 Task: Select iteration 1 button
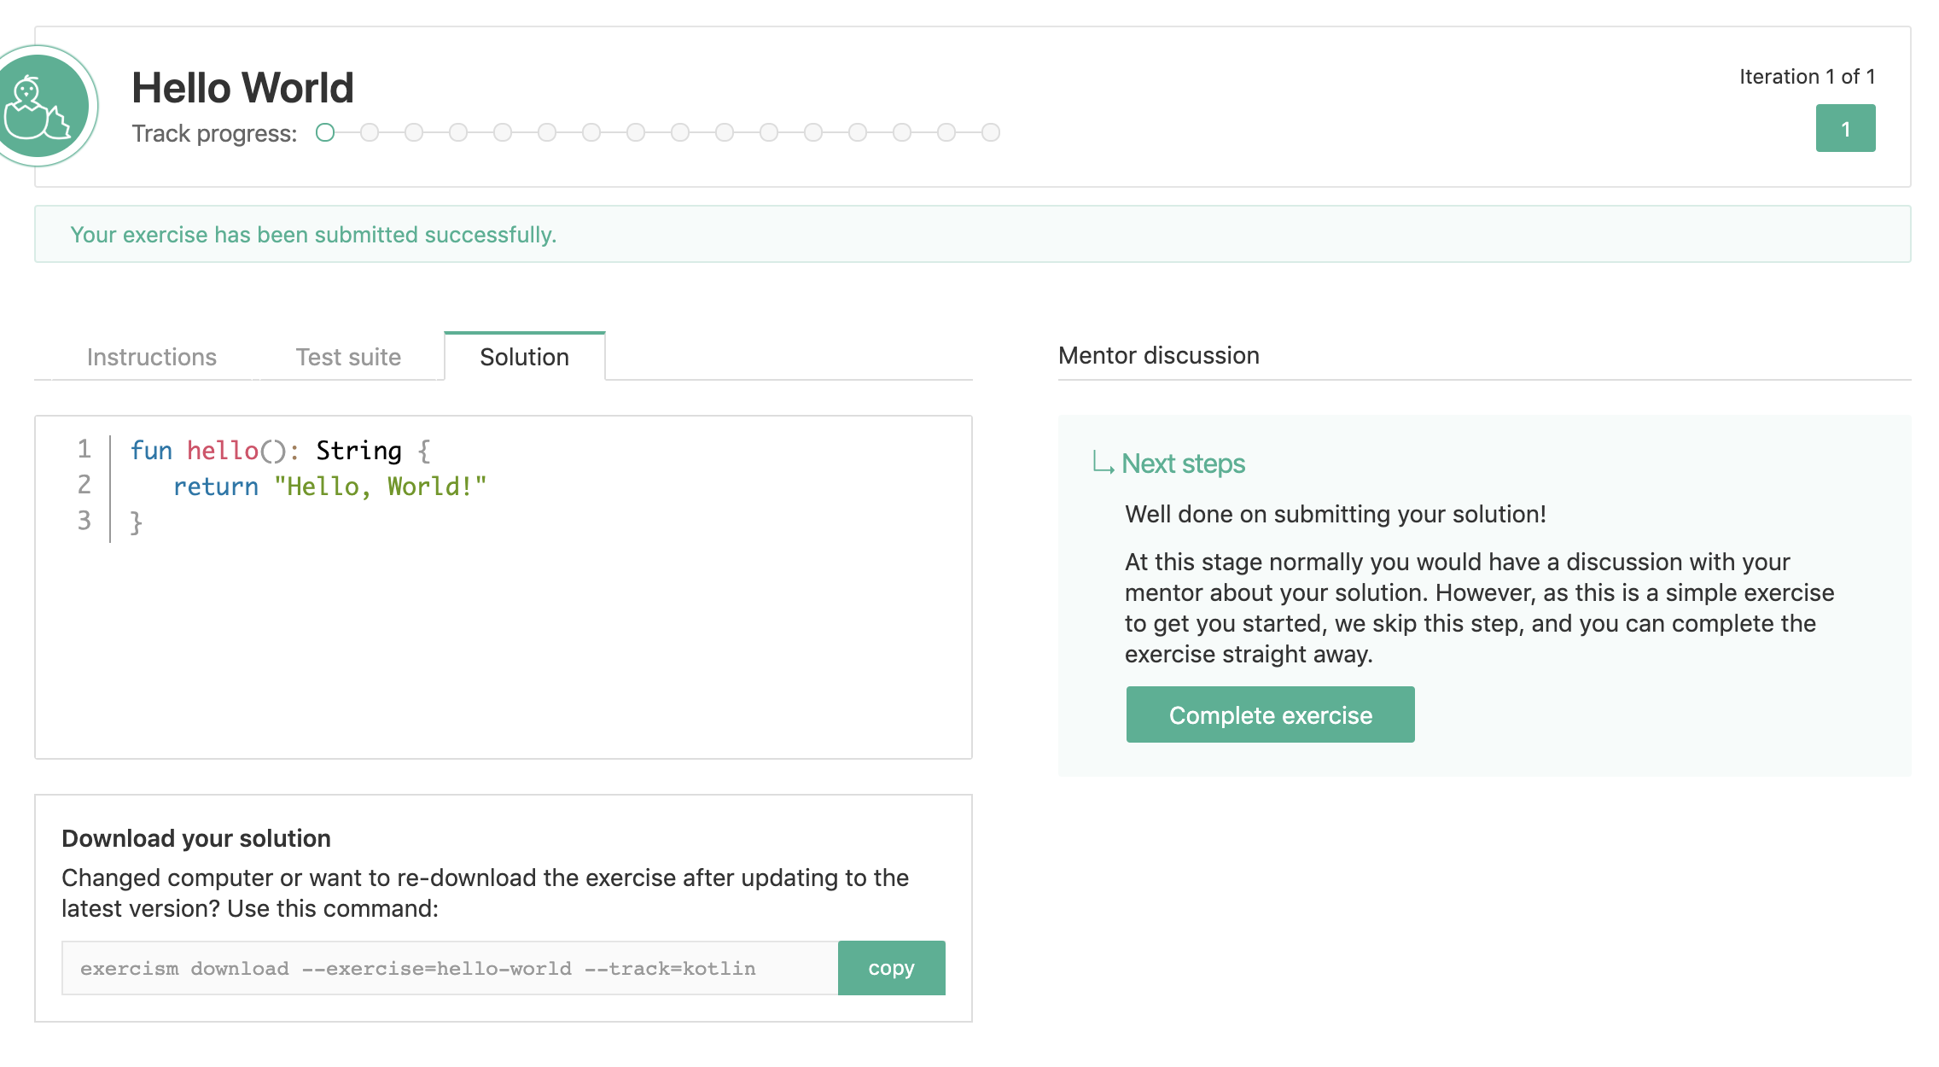1845,128
